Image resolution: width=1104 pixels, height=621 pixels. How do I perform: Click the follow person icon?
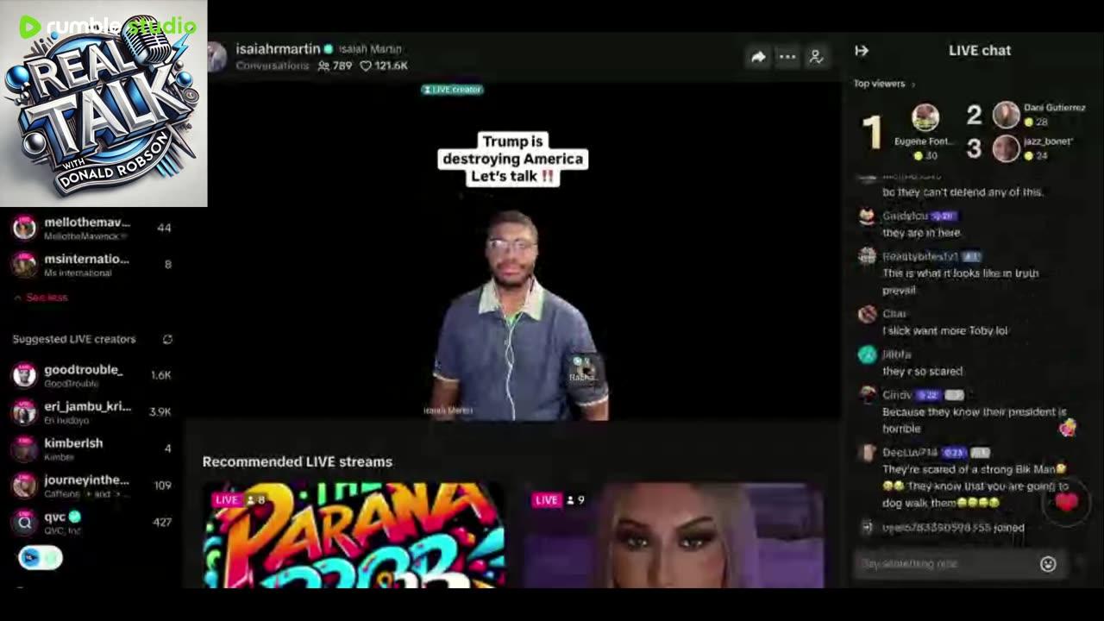[816, 57]
